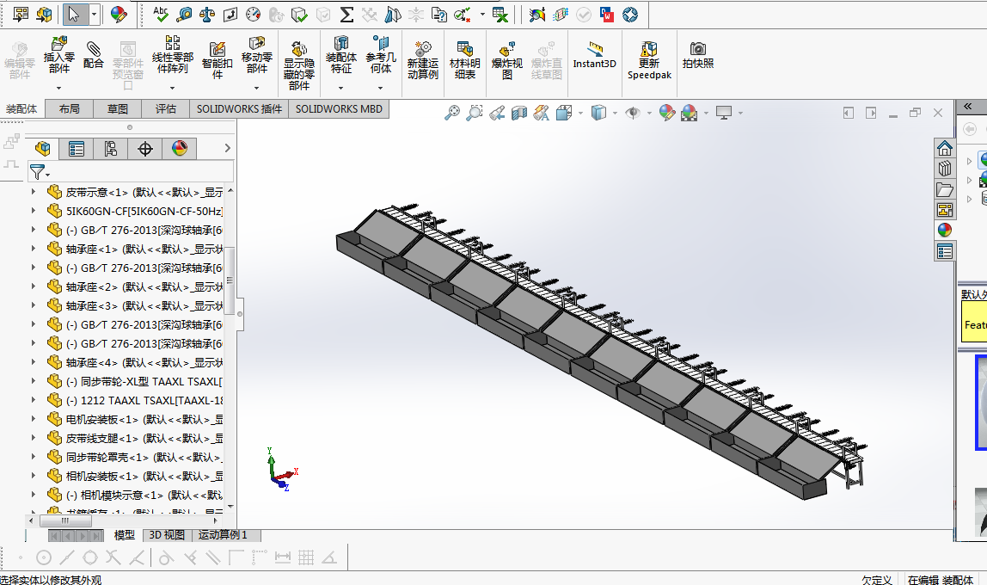Viewport: 987px width, 585px height.
Task: Open Display Style dropdown arrow
Action: [615, 114]
